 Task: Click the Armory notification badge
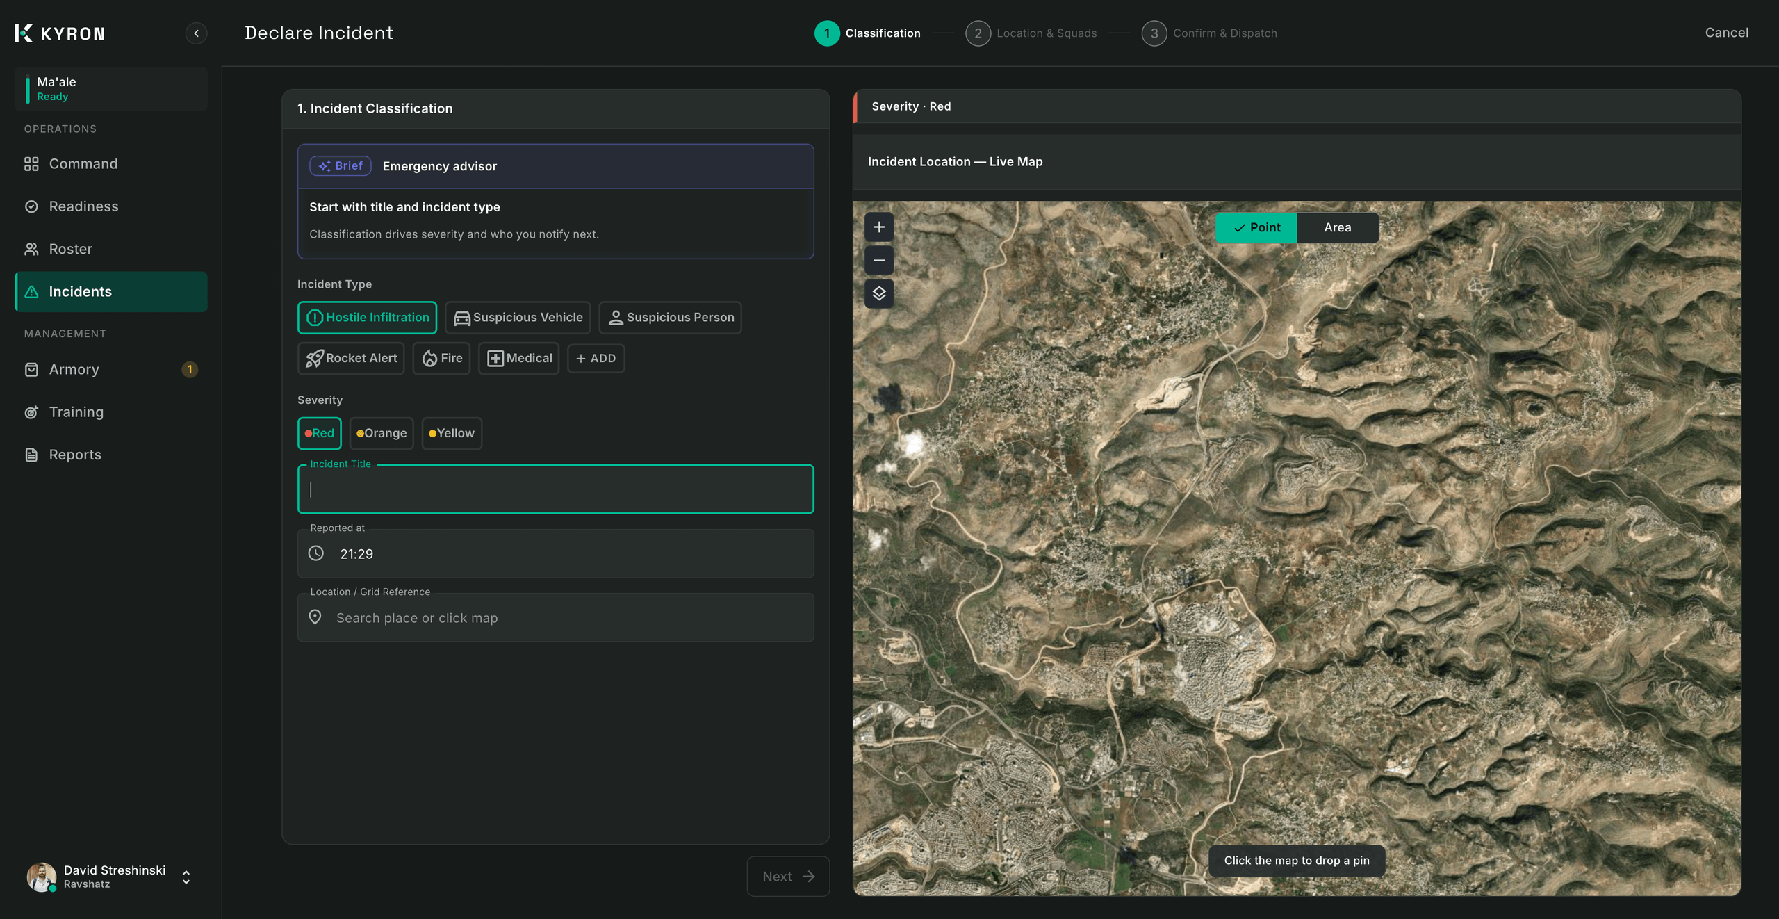pos(190,369)
